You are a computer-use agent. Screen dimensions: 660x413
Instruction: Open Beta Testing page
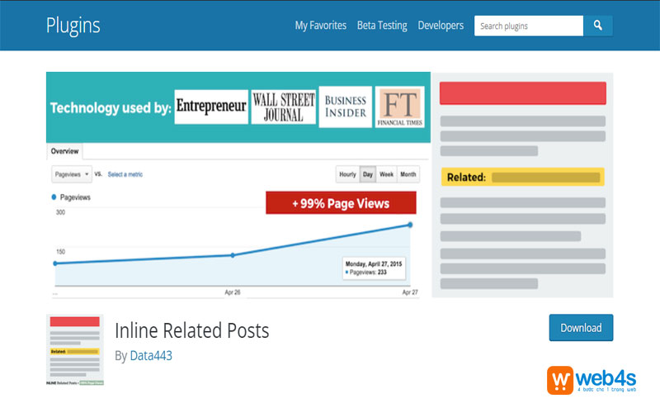pyautogui.click(x=382, y=26)
